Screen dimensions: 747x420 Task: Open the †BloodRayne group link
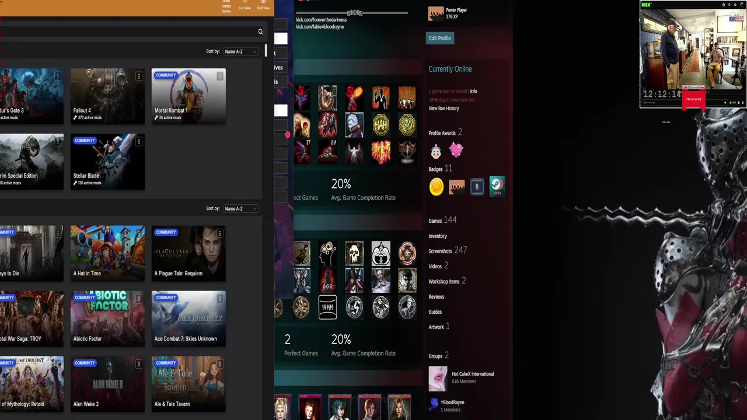point(453,402)
